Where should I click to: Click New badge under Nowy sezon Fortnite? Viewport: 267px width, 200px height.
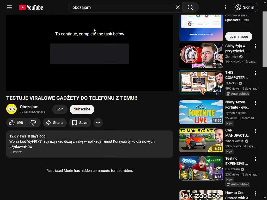229,123
